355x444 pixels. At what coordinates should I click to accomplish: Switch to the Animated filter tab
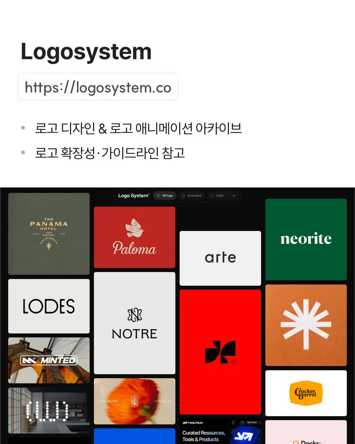click(x=192, y=195)
